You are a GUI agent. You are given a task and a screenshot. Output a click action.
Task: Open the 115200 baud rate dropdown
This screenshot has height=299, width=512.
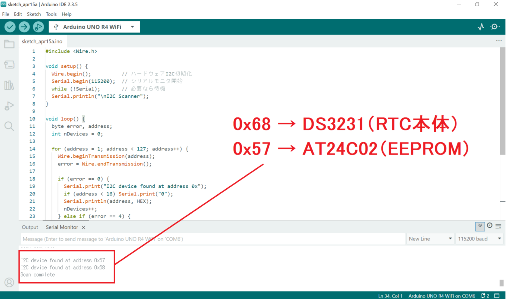[479, 239]
